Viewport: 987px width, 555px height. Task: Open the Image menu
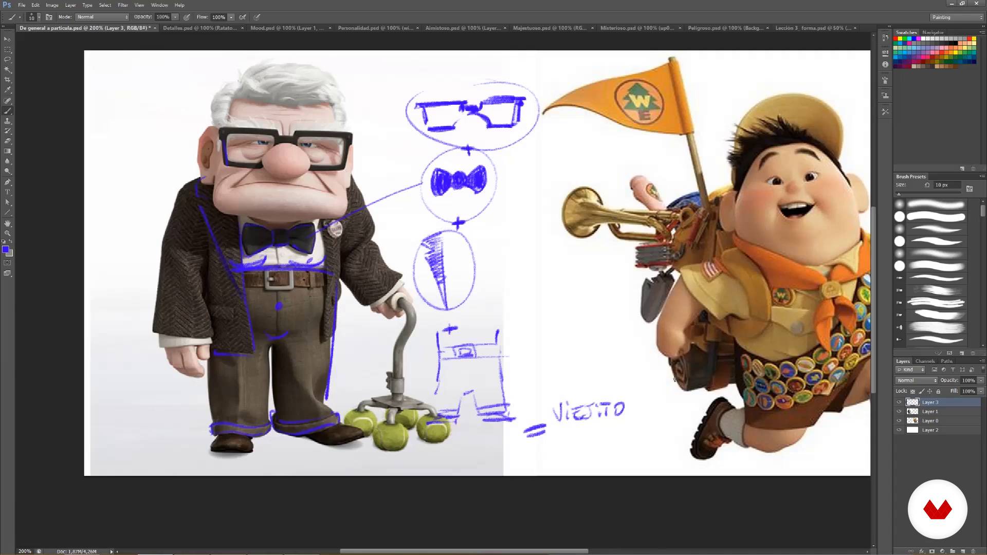pos(52,5)
